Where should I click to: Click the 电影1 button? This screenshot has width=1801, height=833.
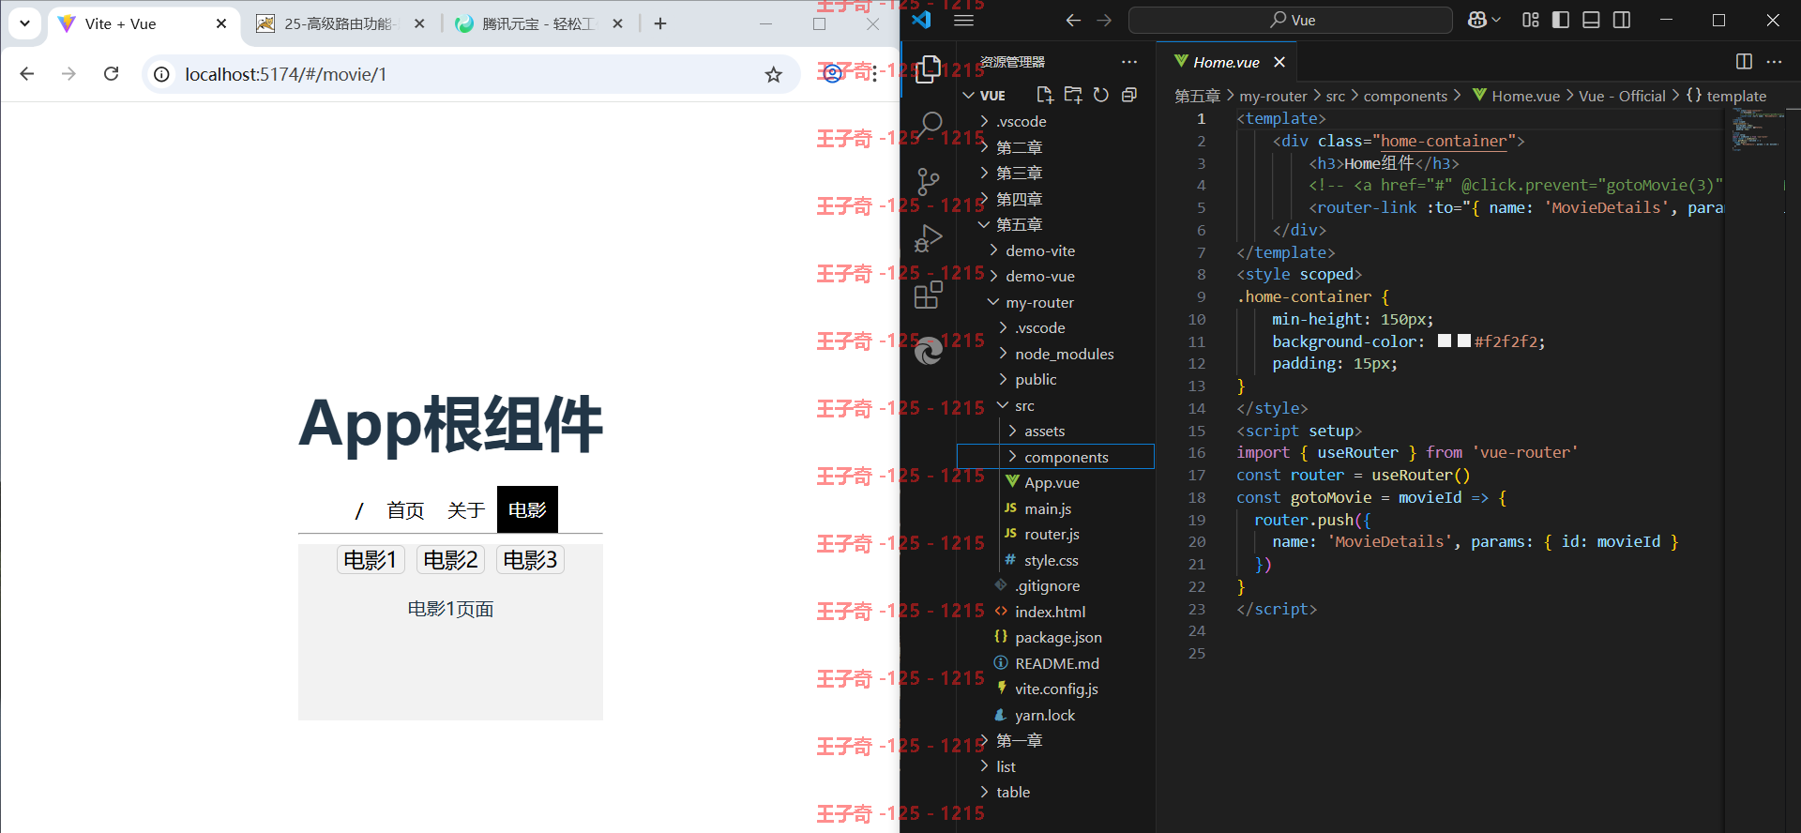371,560
